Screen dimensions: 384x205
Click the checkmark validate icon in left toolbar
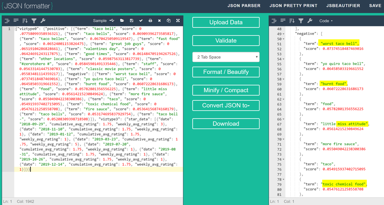(141, 20)
